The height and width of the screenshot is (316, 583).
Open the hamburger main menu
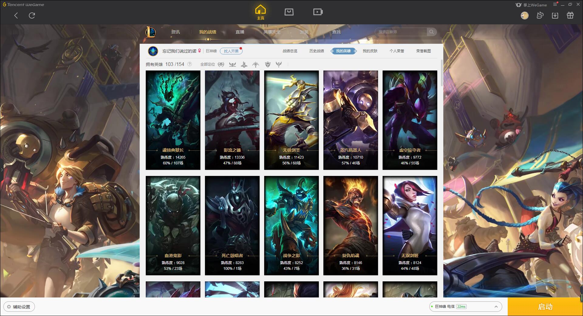coord(555,4)
